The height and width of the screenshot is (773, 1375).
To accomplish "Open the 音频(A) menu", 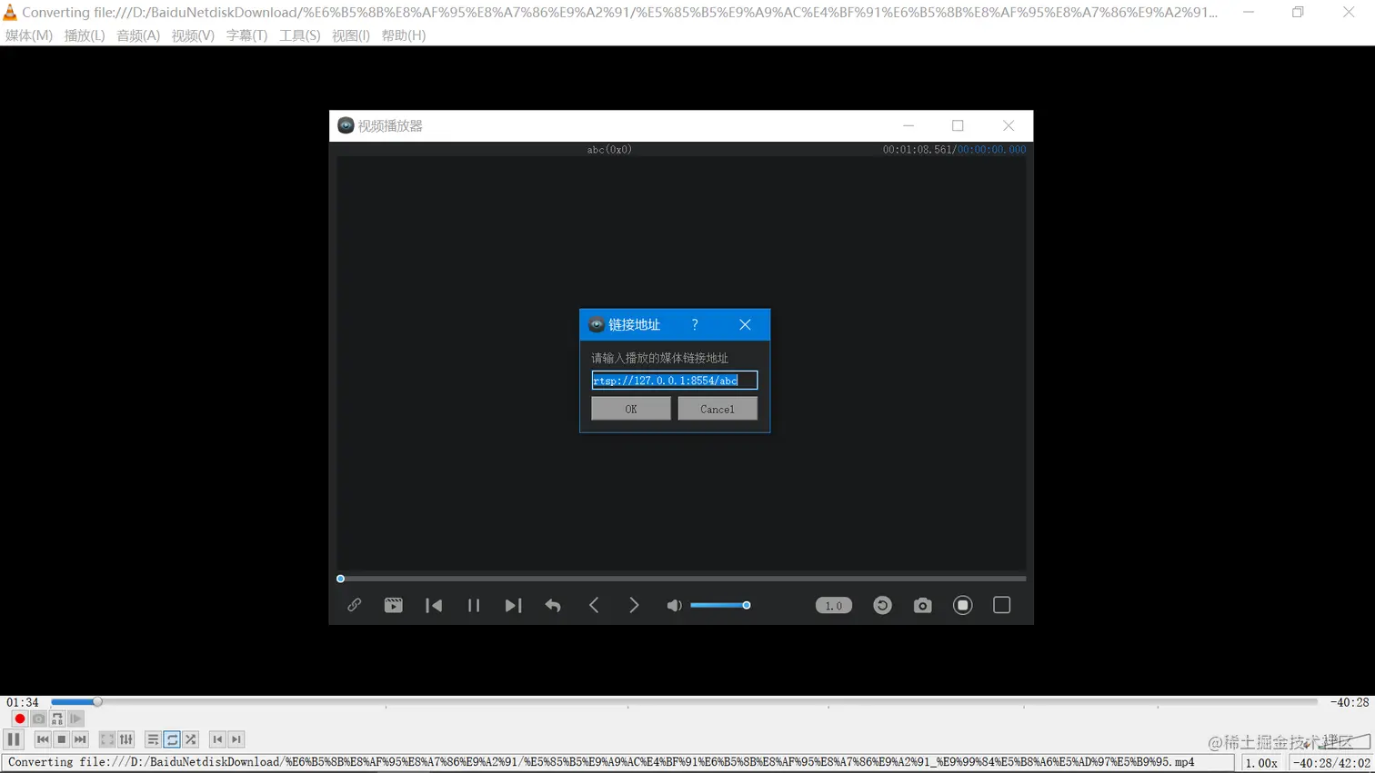I will click(138, 35).
